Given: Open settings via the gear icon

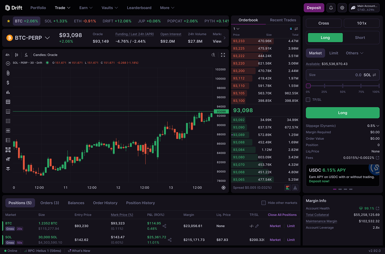Looking at the screenshot, I should (x=342, y=8).
